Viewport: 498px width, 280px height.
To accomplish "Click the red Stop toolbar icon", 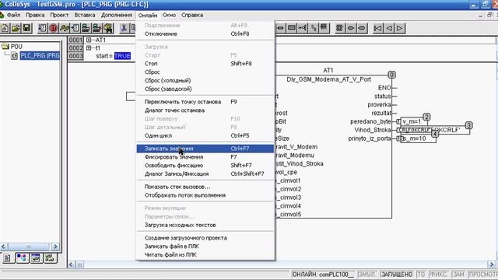I will (x=54, y=28).
